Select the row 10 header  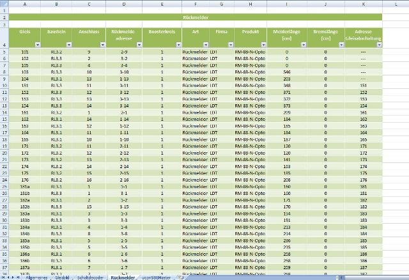[x=4, y=84]
